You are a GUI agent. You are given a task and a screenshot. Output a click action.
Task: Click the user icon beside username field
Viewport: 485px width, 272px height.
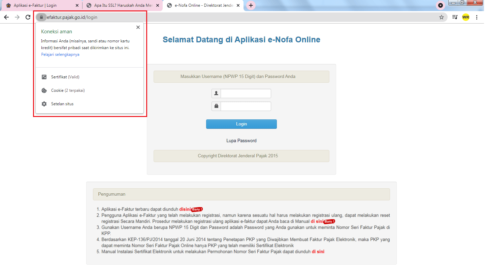[x=216, y=93]
